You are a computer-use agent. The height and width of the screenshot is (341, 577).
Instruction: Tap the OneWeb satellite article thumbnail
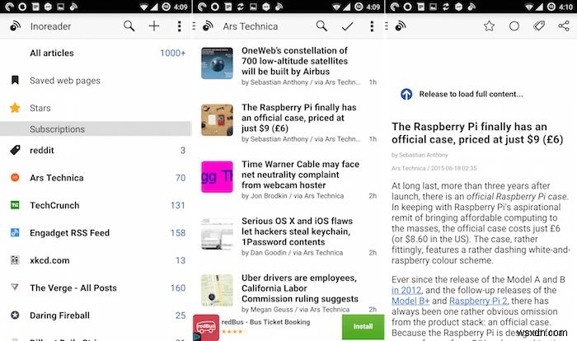[217, 63]
